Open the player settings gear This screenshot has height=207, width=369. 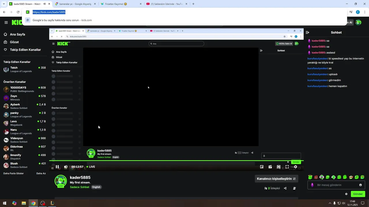pyautogui.click(x=295, y=167)
